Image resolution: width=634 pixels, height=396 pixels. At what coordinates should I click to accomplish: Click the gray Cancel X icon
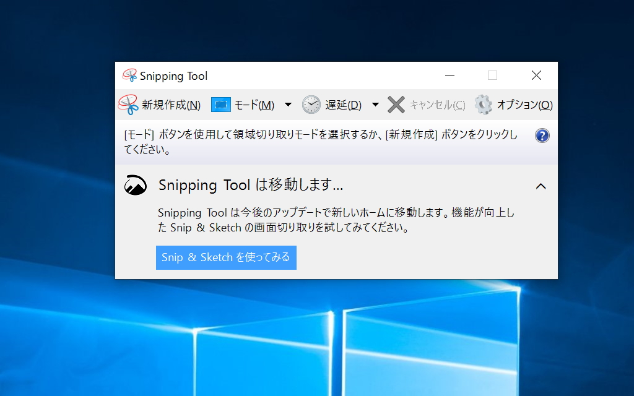(396, 105)
